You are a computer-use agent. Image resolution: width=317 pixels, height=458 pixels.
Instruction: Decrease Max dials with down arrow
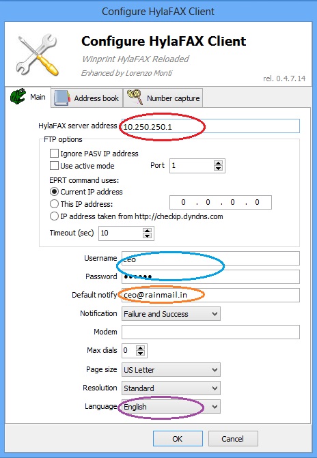(x=141, y=353)
